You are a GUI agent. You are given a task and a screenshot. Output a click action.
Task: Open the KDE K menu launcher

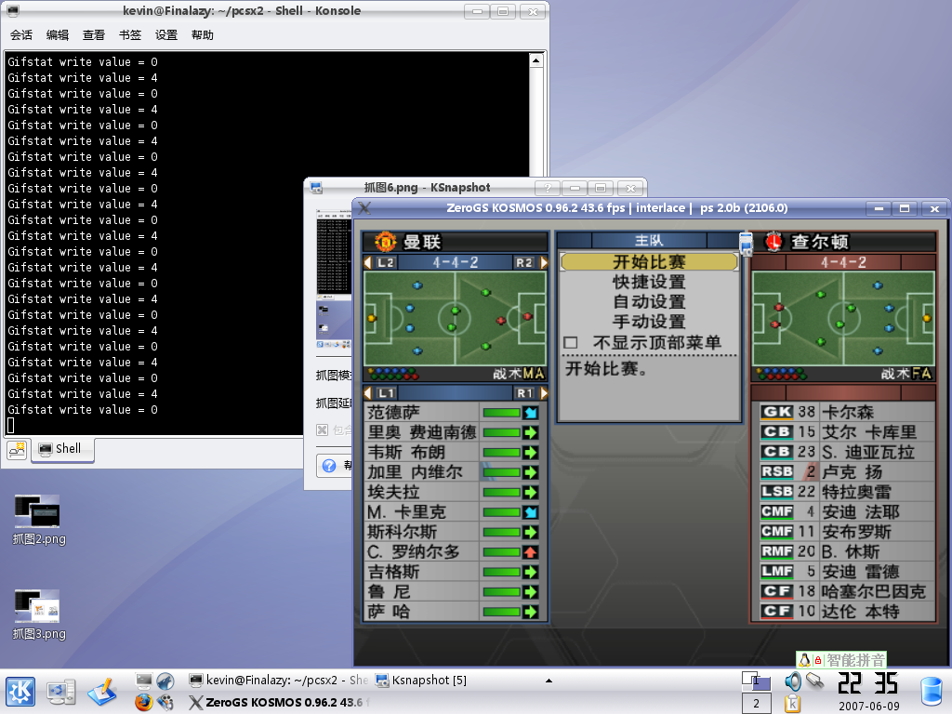tap(20, 692)
